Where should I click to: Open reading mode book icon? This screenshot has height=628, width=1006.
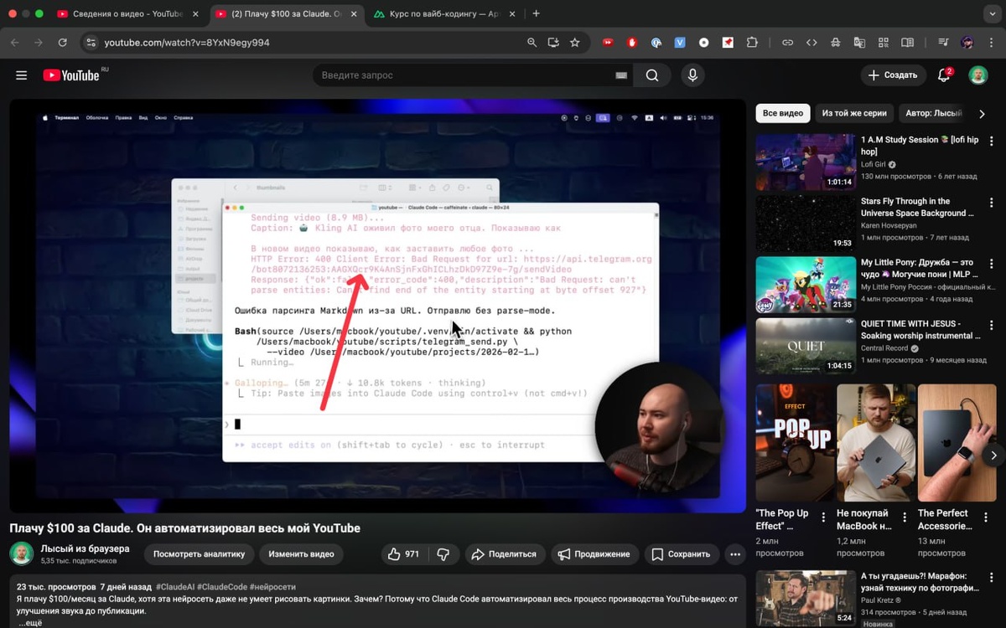pyautogui.click(x=907, y=43)
